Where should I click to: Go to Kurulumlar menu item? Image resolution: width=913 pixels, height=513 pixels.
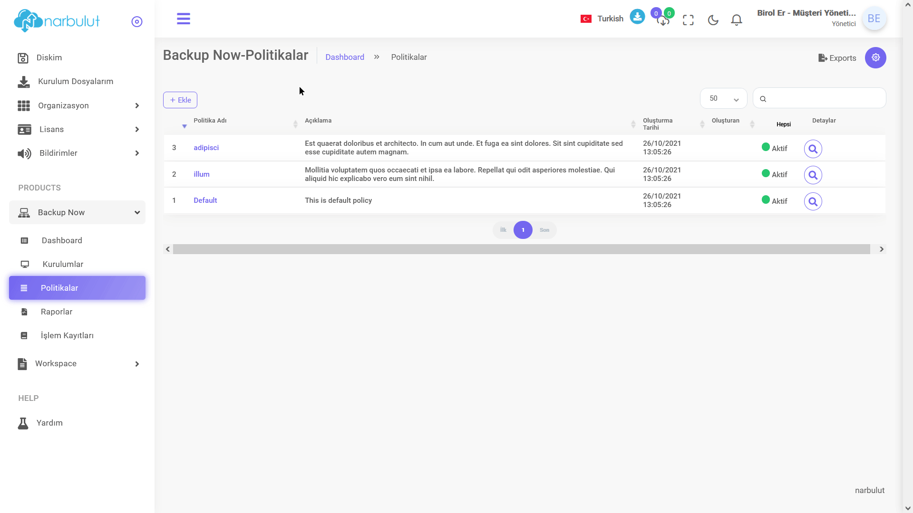click(x=63, y=264)
